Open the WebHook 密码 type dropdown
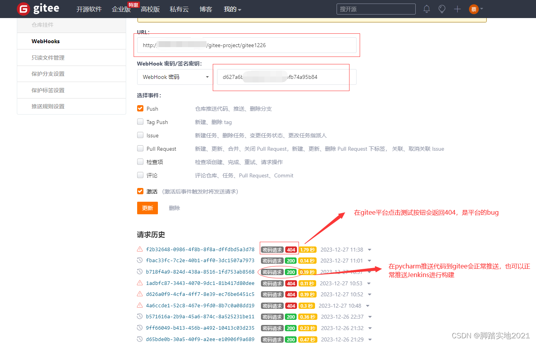The image size is (536, 343). click(175, 77)
